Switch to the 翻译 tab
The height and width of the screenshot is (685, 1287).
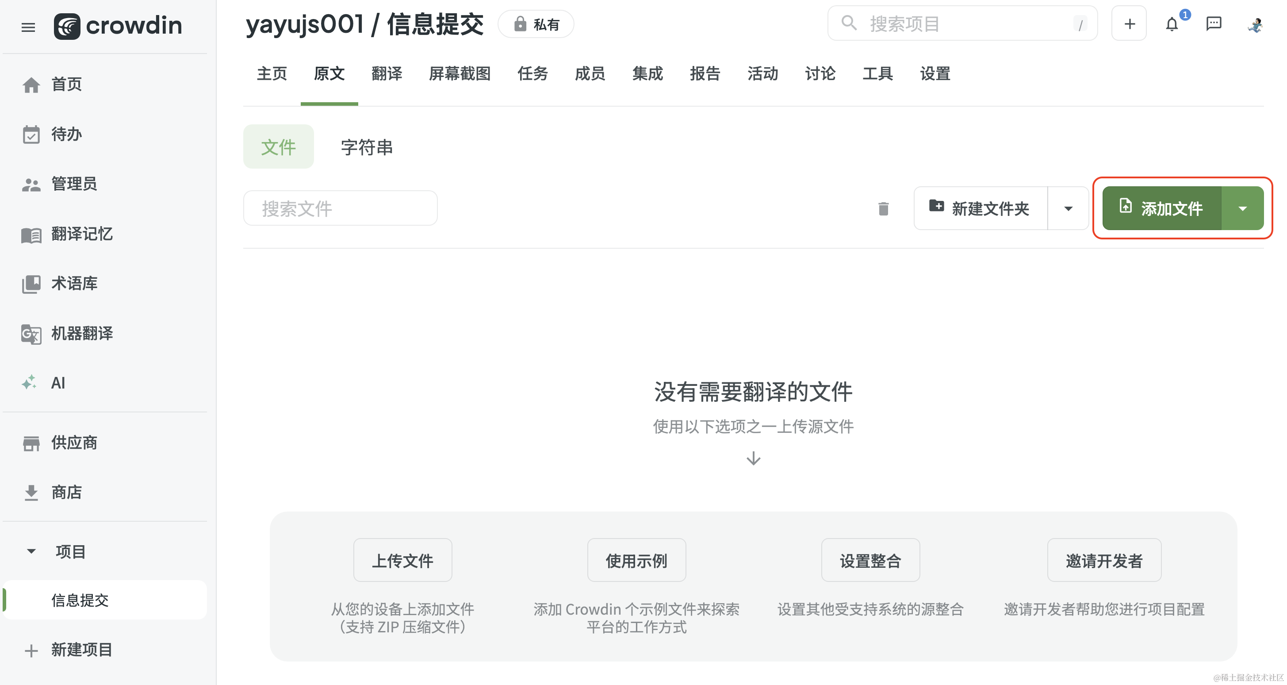387,73
